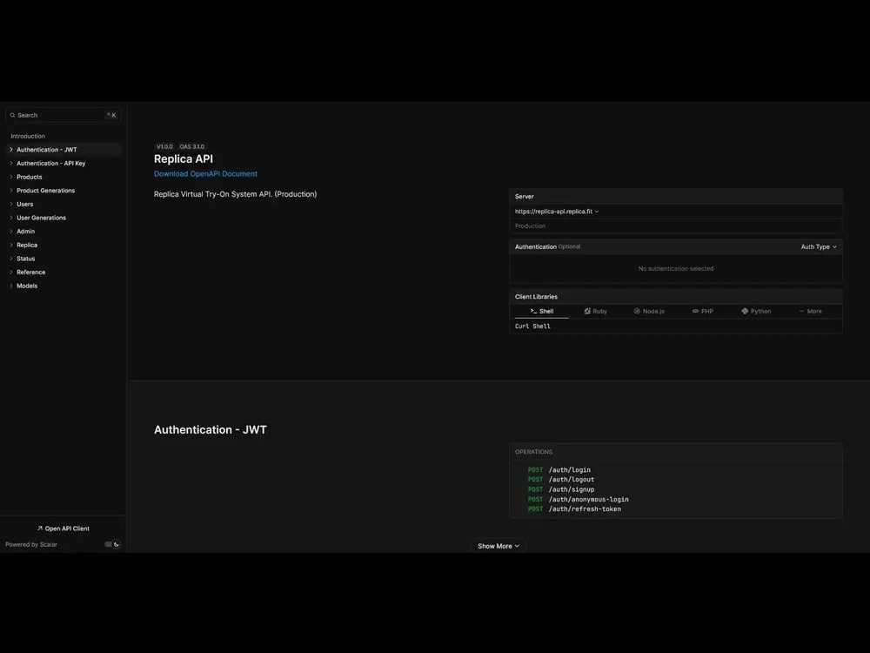This screenshot has height=653, width=870.
Task: Click the Python logo icon
Action: coord(745,312)
